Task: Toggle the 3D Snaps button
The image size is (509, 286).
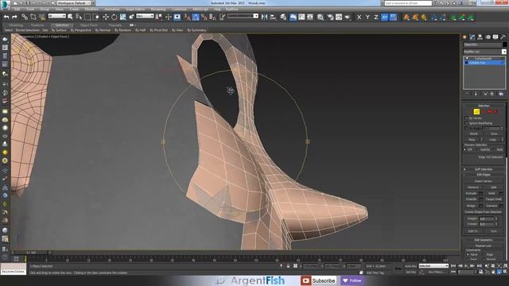Action: pyautogui.click(x=188, y=17)
